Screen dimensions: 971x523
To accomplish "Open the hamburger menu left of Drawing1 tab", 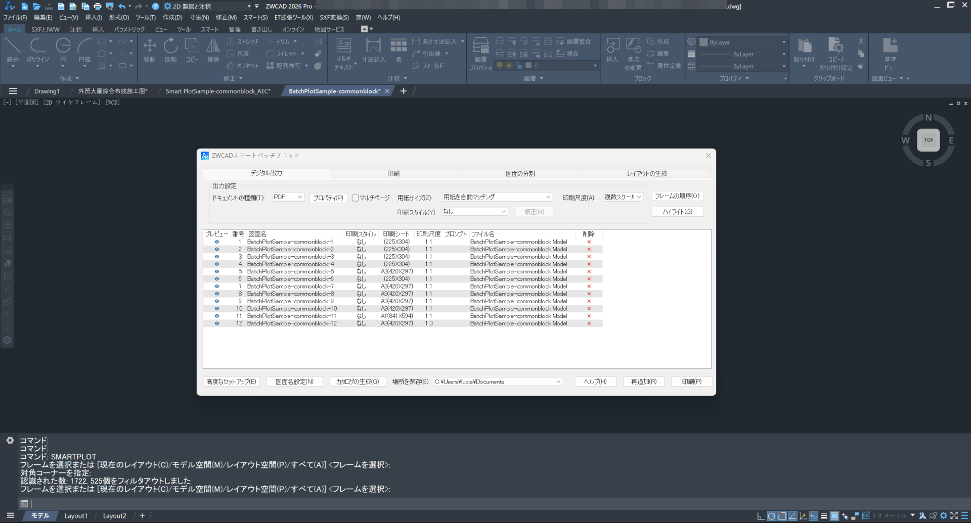I will tap(13, 91).
